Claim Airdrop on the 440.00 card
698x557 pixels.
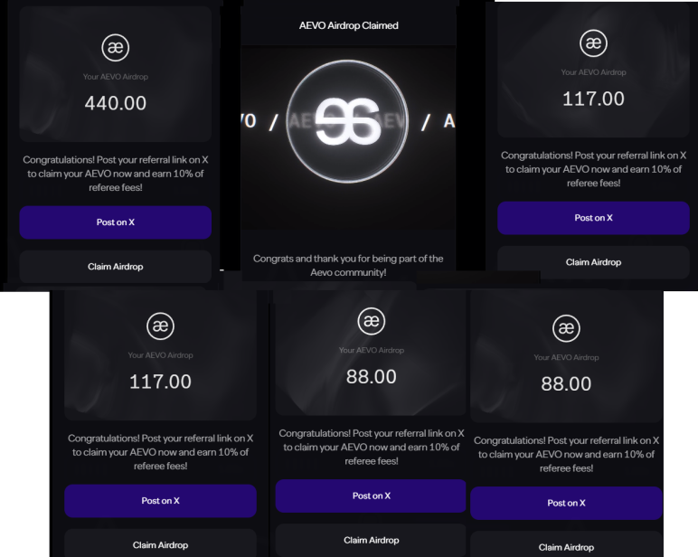tap(116, 266)
